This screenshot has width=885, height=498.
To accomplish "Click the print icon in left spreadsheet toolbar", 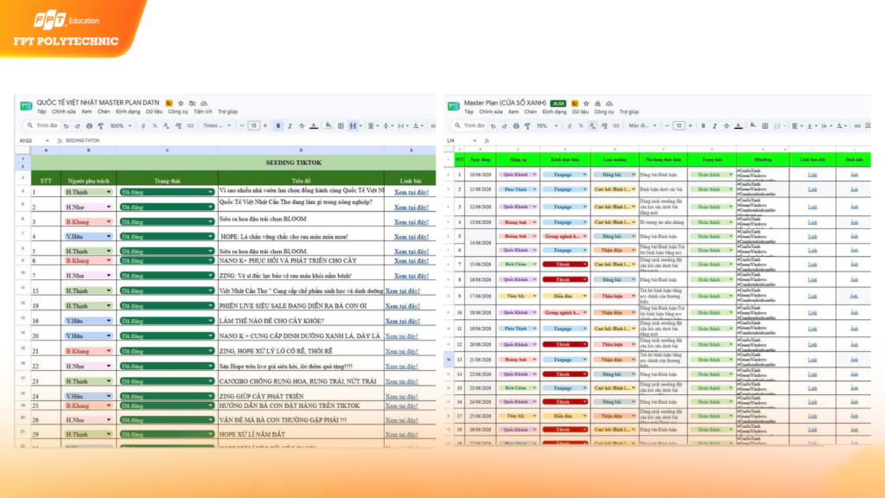I will 89,126.
